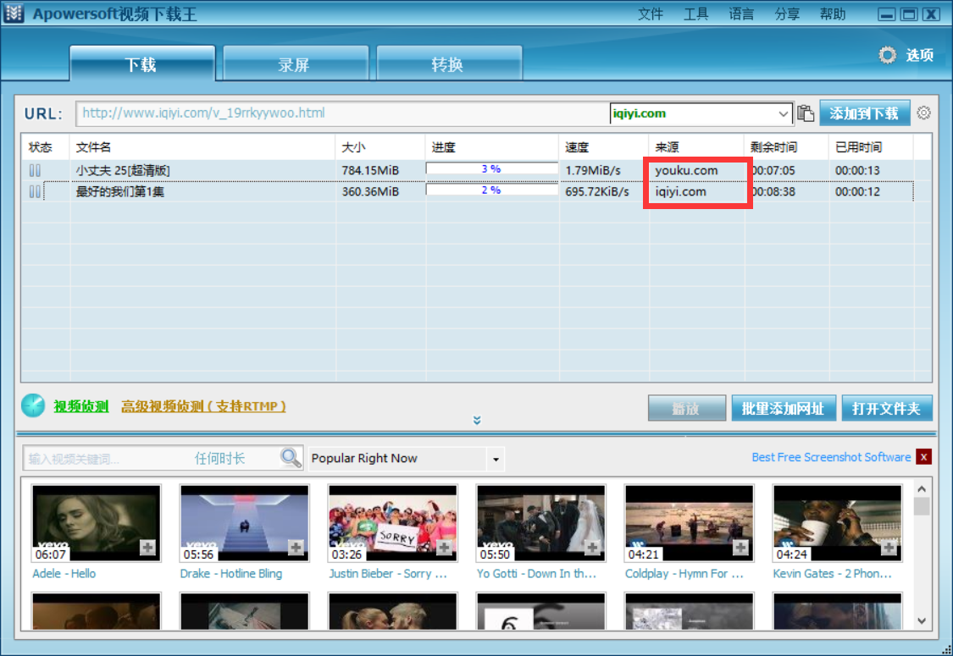Switch to the 录屏 tab
This screenshot has width=953, height=656.
(294, 65)
